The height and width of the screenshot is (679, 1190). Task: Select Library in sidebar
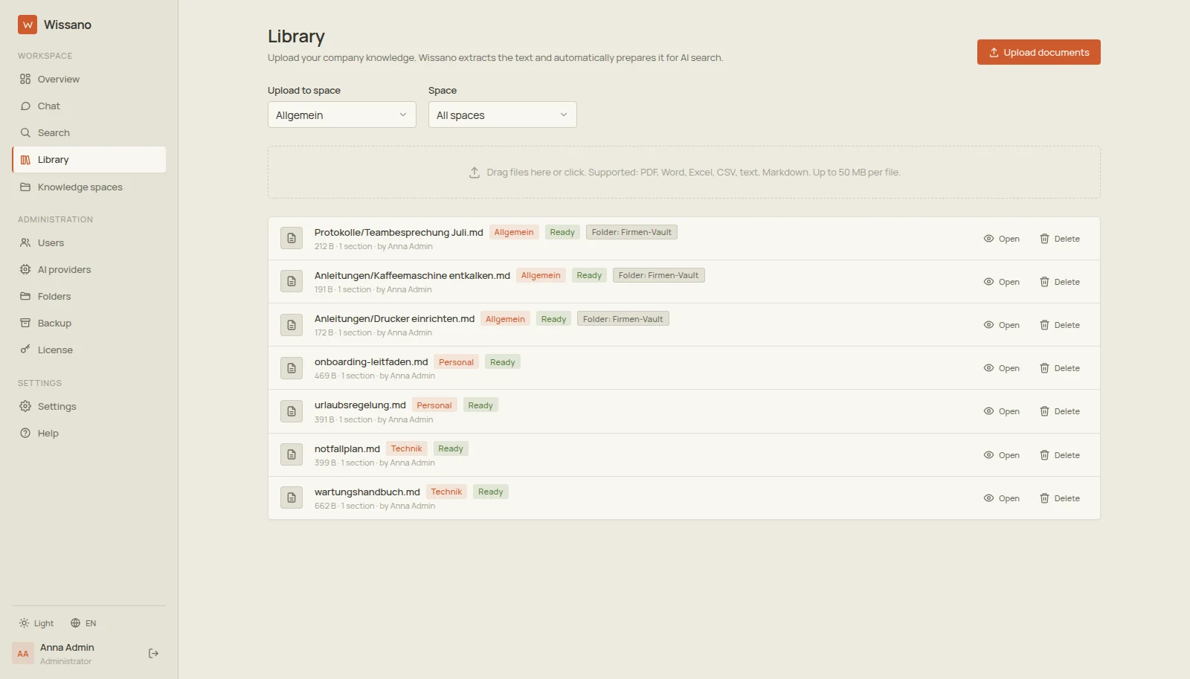[89, 159]
